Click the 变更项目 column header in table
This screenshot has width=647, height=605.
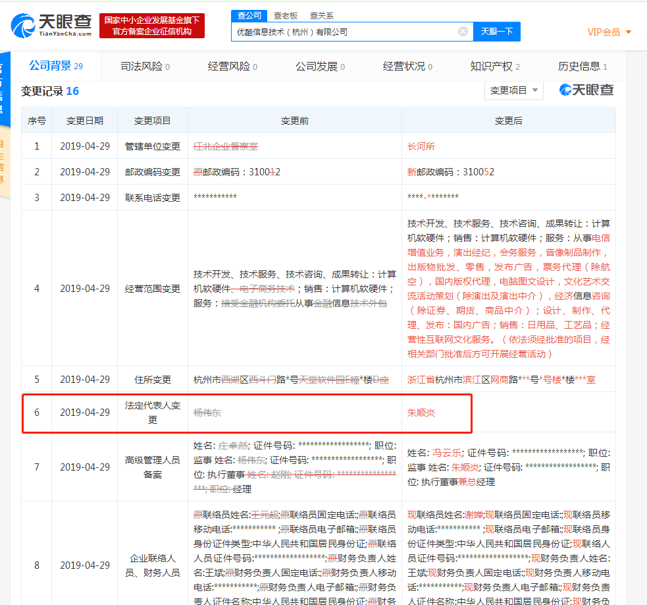point(152,121)
